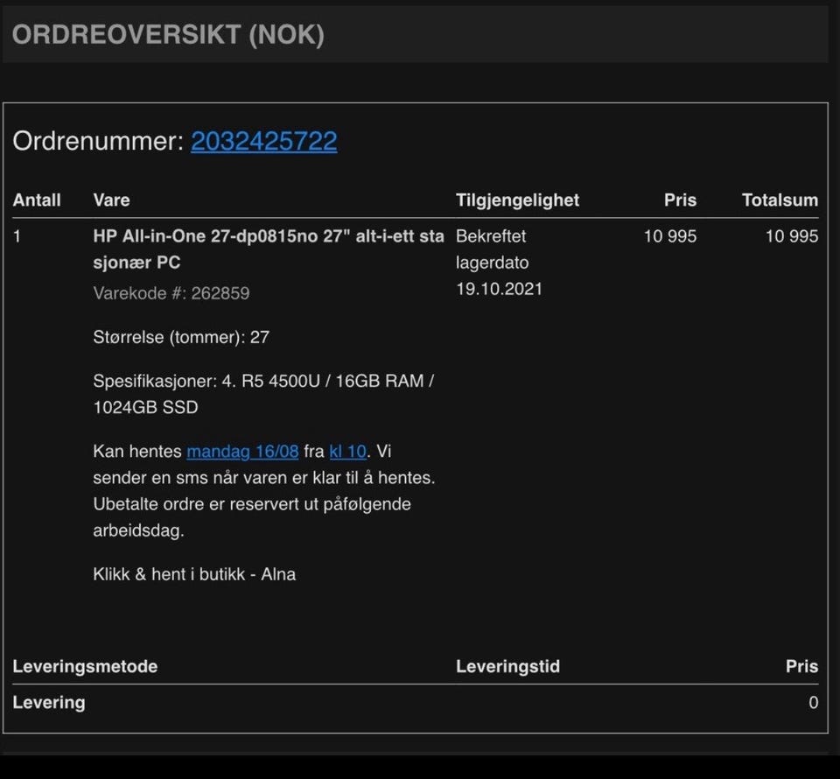Image resolution: width=840 pixels, height=779 pixels.
Task: Select the 'Ubetalte ordre er reservert' sentence
Action: pyautogui.click(x=252, y=517)
